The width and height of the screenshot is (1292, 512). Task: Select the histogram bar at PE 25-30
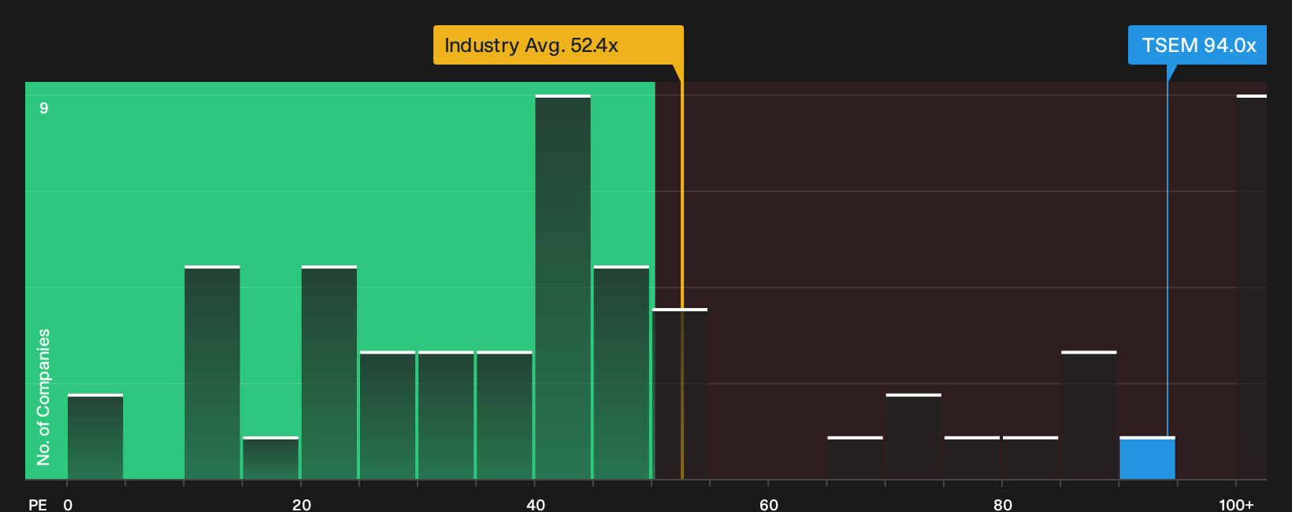(x=388, y=415)
